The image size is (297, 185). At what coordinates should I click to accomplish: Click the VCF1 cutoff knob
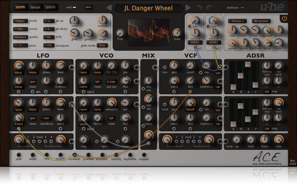pyautogui.click(x=190, y=66)
